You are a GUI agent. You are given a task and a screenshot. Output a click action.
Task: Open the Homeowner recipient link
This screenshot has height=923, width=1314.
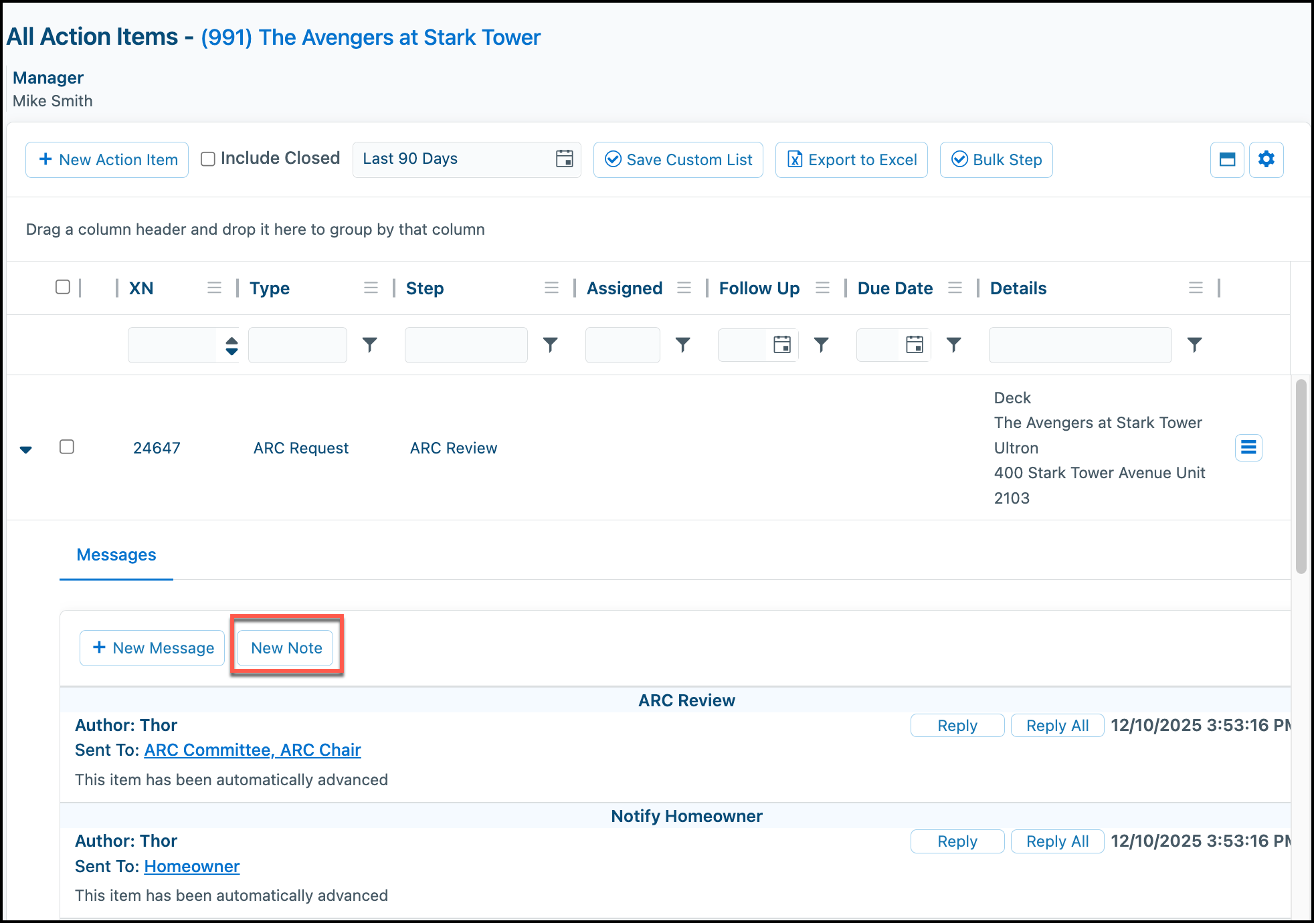click(191, 867)
